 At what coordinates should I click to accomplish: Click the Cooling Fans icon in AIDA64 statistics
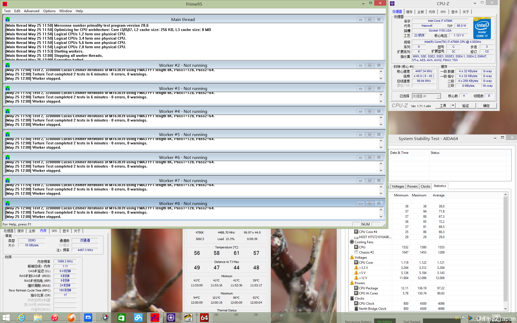(352, 242)
